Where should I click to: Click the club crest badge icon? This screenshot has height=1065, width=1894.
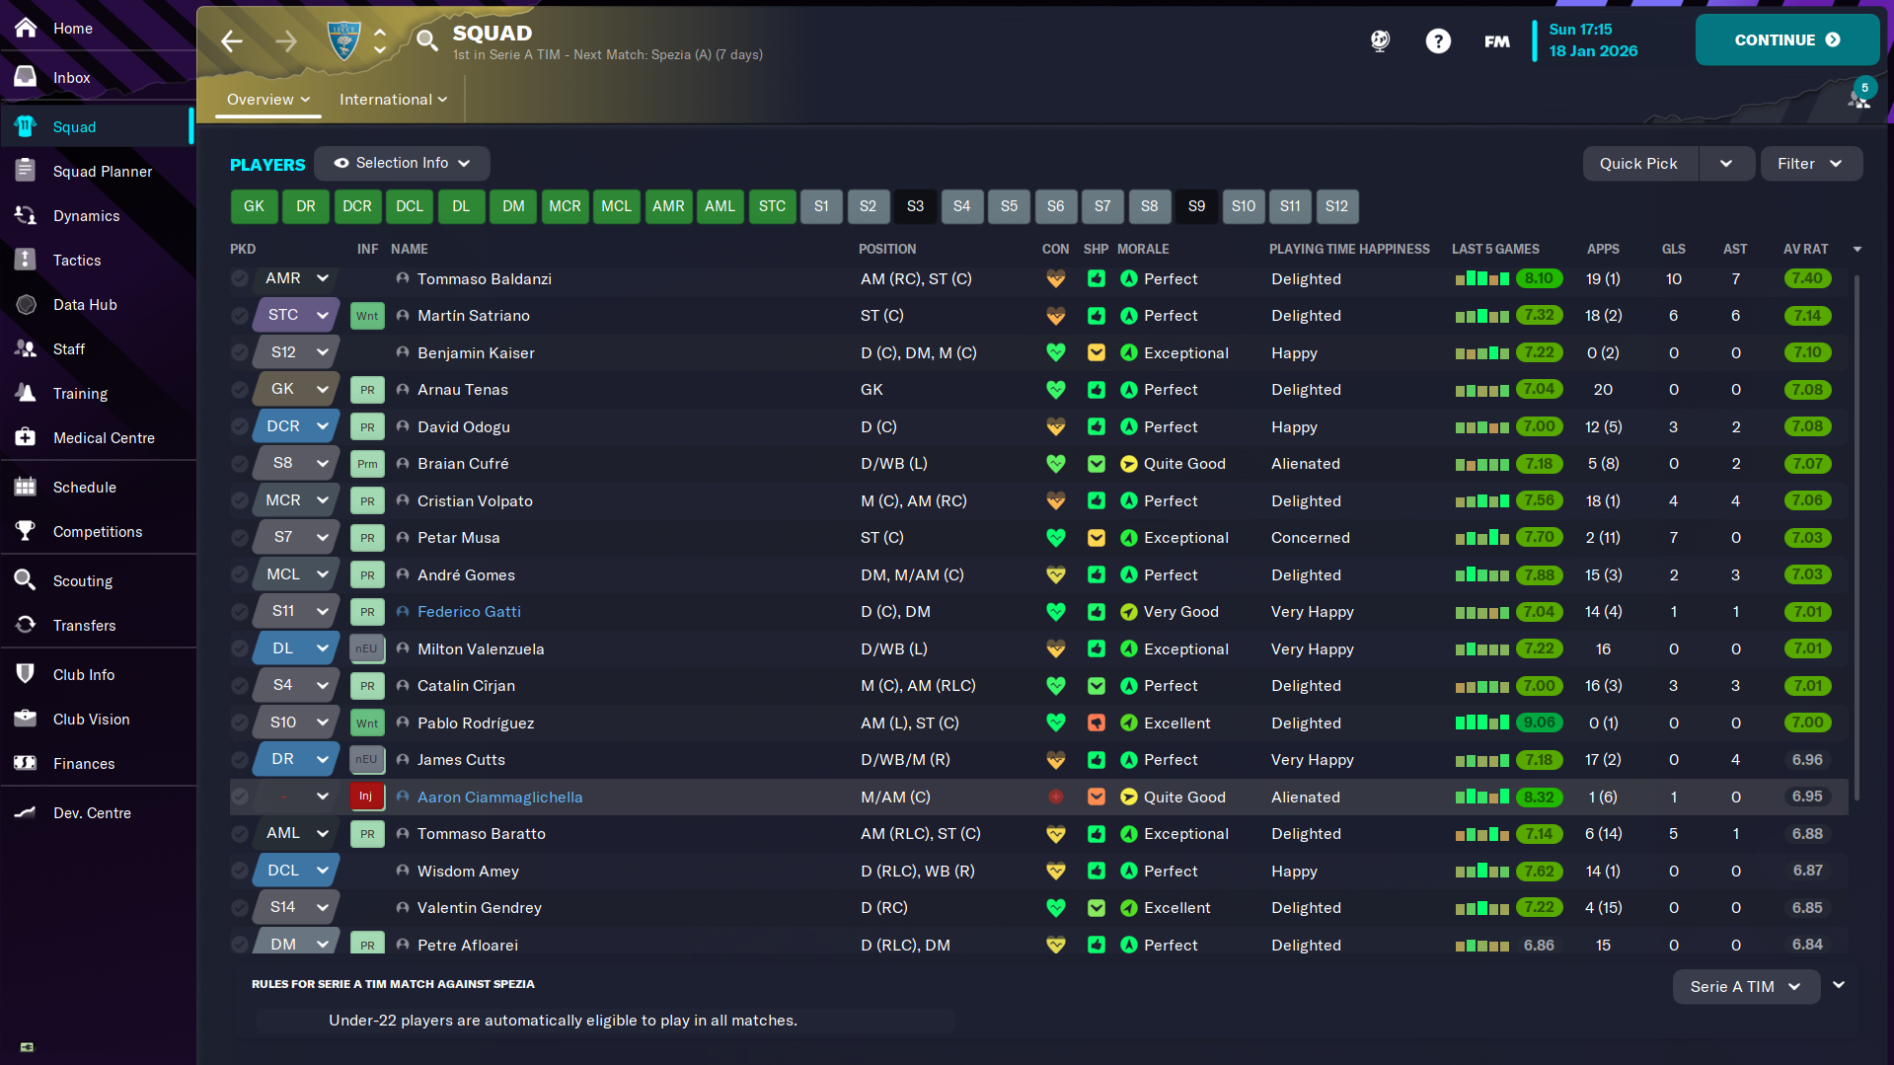click(343, 40)
